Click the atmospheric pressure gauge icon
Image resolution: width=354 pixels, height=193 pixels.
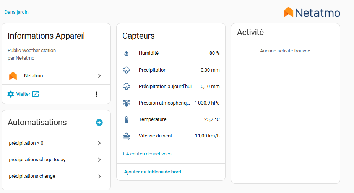(x=127, y=103)
